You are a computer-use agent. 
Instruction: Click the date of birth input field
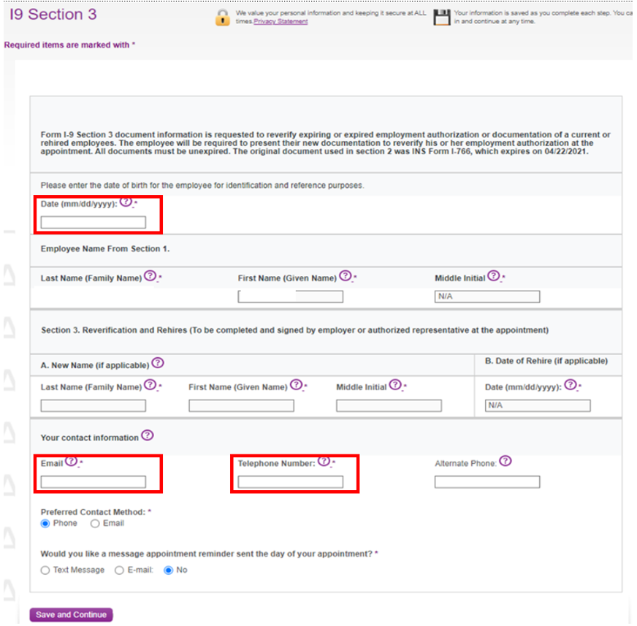pyautogui.click(x=93, y=223)
